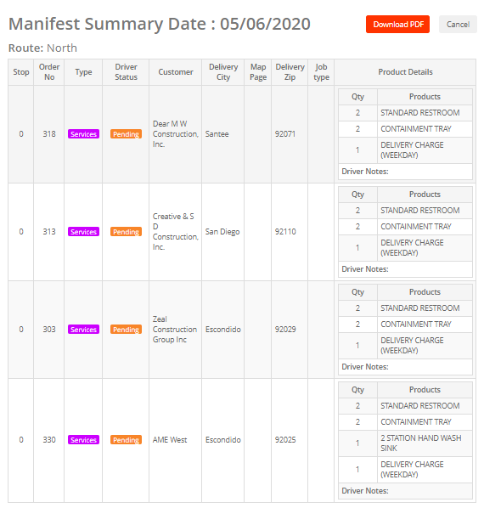Click Pending status for order 318

pos(126,134)
